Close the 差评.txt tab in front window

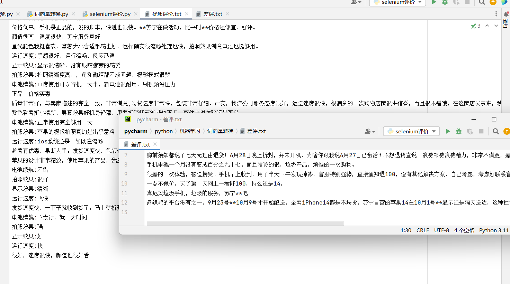coord(155,144)
